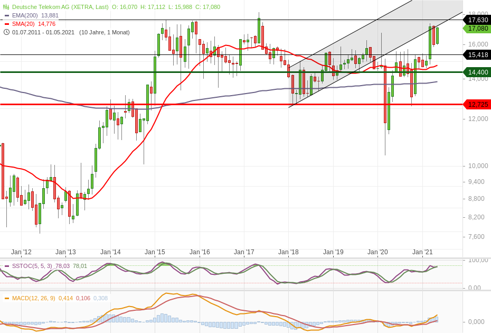491x333 pixels.
Task: Click the MACD value 0,414
Action: pos(66,298)
